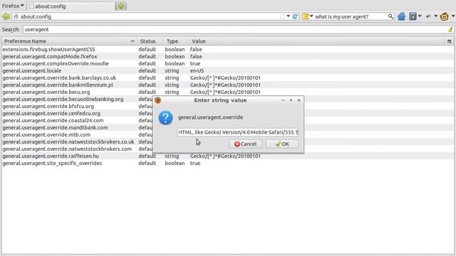Maximize the Enter string value dialog
Viewport: 456px width, 256px height.
tap(291, 100)
